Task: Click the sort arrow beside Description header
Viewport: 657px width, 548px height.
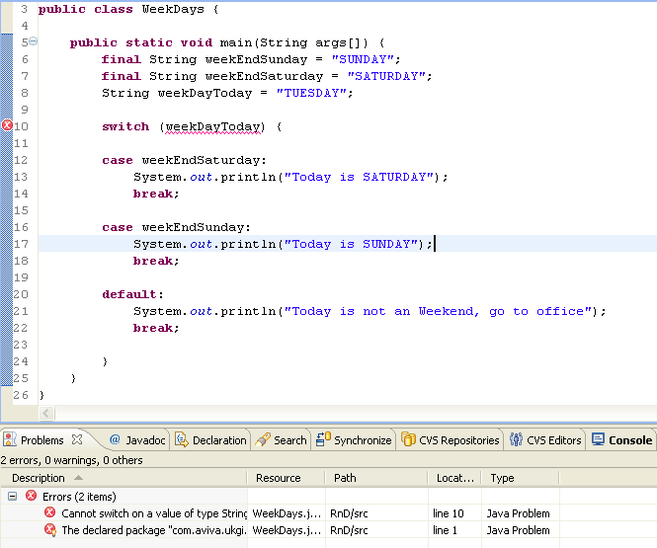Action: pos(78,478)
